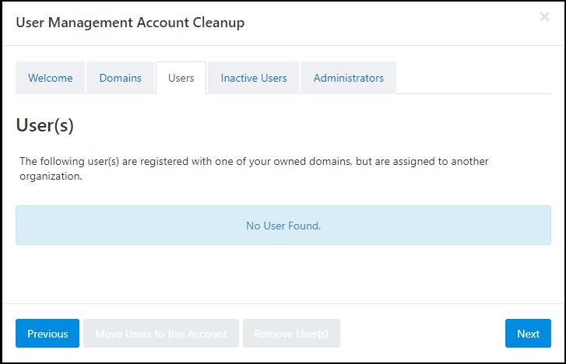Click the No User Found message
Viewport: 566px width, 364px height.
click(283, 226)
